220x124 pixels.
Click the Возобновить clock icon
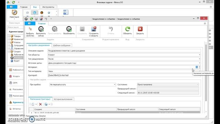click(69, 29)
